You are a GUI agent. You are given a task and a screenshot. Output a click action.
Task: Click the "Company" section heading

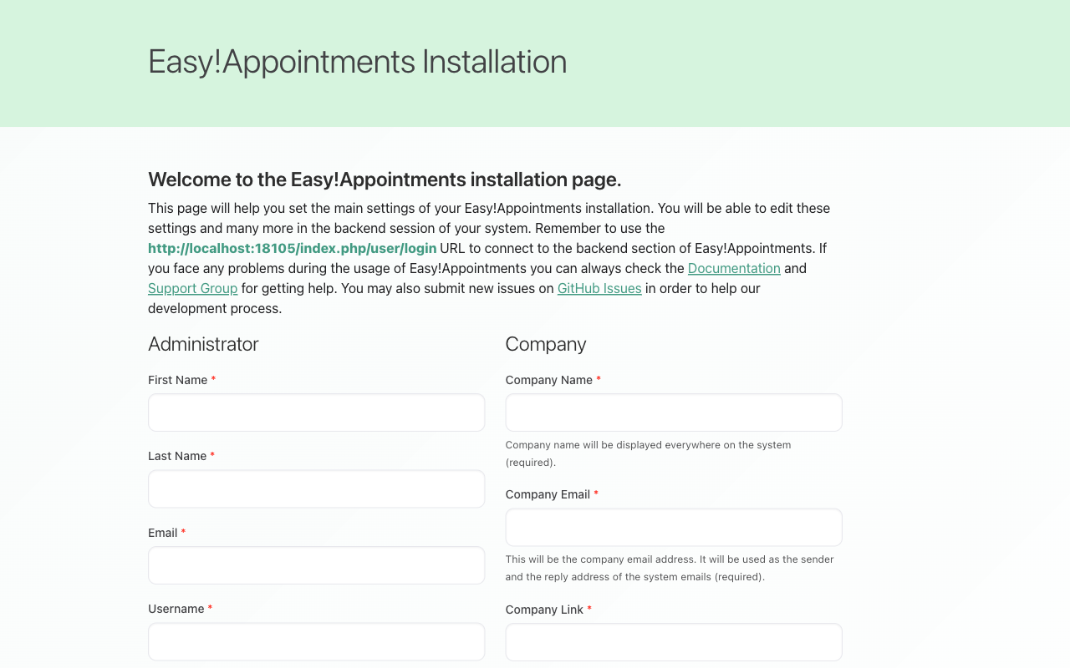(x=546, y=344)
